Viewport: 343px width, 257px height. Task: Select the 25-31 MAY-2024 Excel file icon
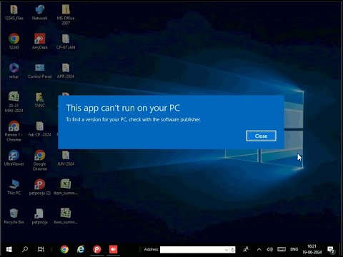pos(14,102)
